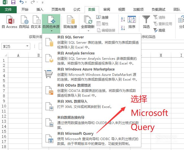Click the 属性 button
Viewport: 184px width, 150px height.
pyautogui.click(x=102, y=24)
